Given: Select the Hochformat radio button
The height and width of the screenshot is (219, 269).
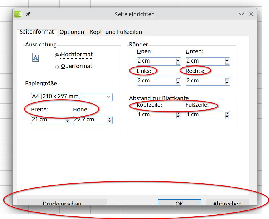Looking at the screenshot, I should tap(57, 55).
